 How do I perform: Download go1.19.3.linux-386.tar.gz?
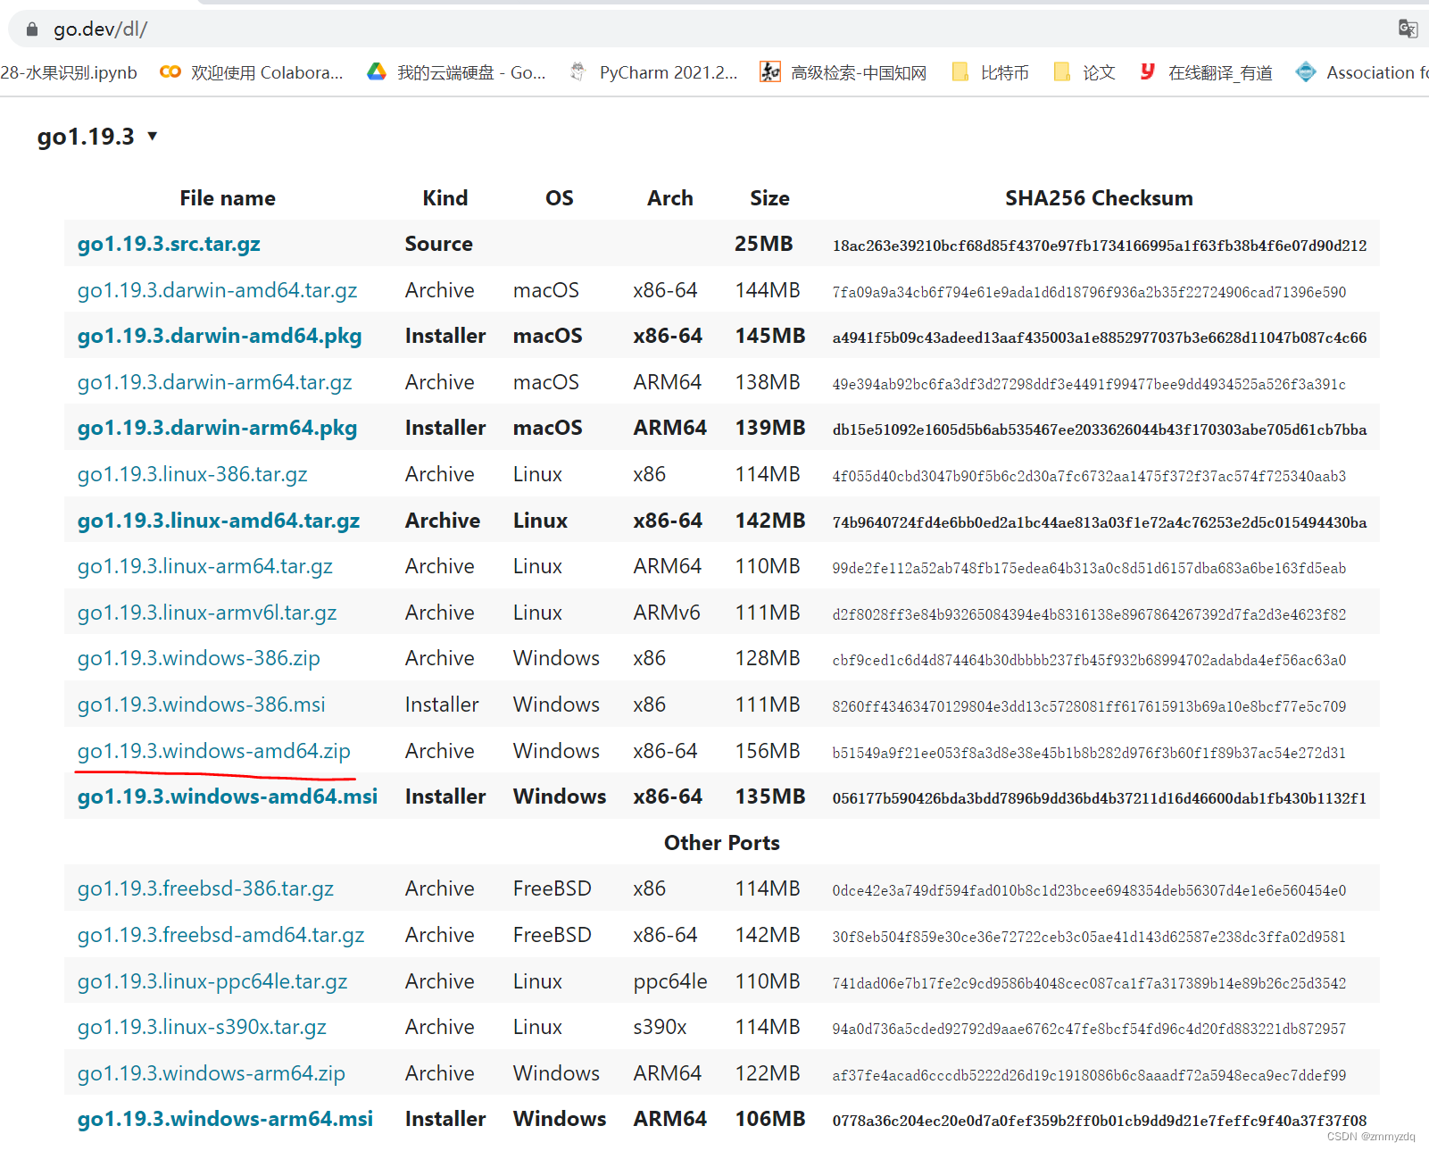(192, 474)
